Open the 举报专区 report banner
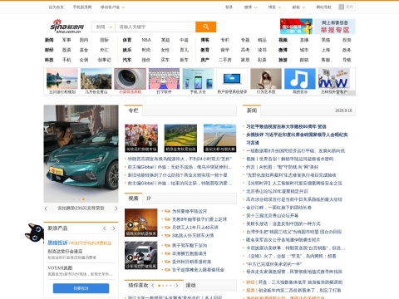 coord(335,27)
